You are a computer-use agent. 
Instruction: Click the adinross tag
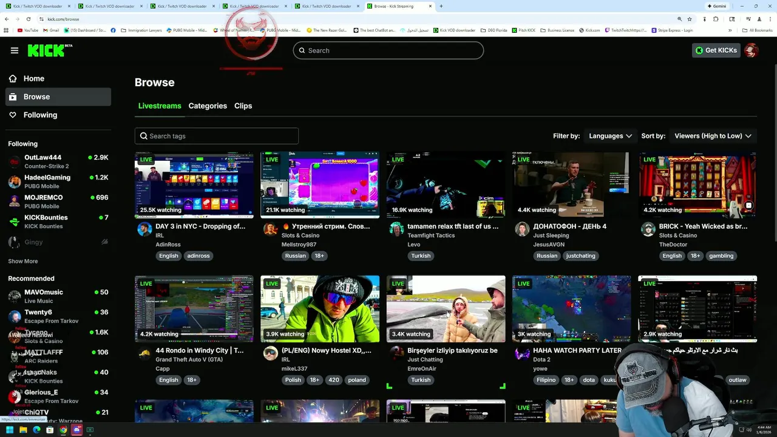click(x=198, y=256)
